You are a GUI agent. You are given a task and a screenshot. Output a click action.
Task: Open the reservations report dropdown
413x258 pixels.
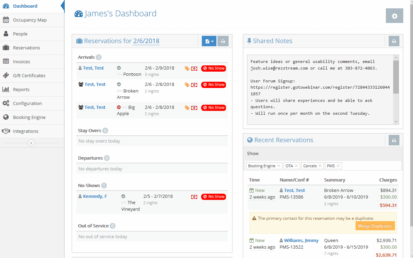point(209,41)
